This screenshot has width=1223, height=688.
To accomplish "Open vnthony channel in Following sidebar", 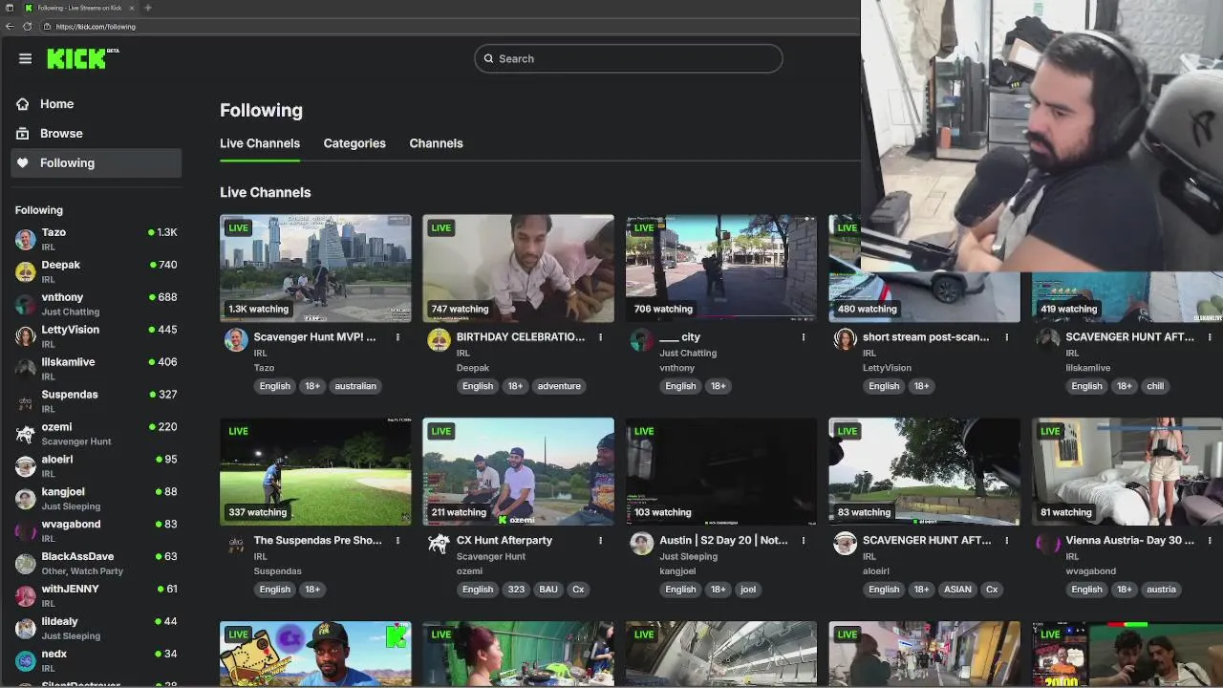I will pos(96,304).
